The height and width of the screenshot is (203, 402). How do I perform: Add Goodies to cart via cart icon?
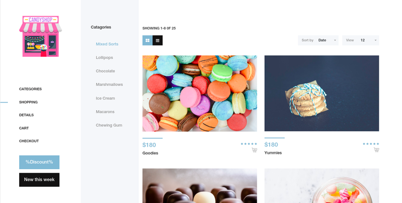[255, 150]
